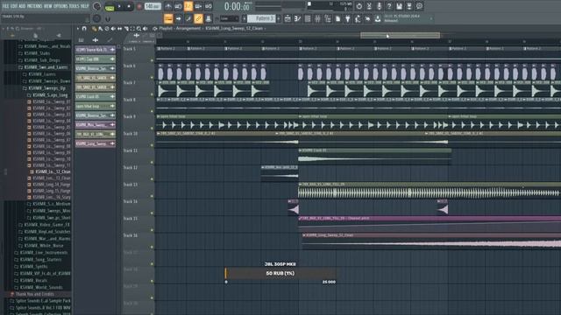Screen dimensions: 561x315
Task: Expand the KSHMR_Live_Instruments folder
Action: (41, 253)
